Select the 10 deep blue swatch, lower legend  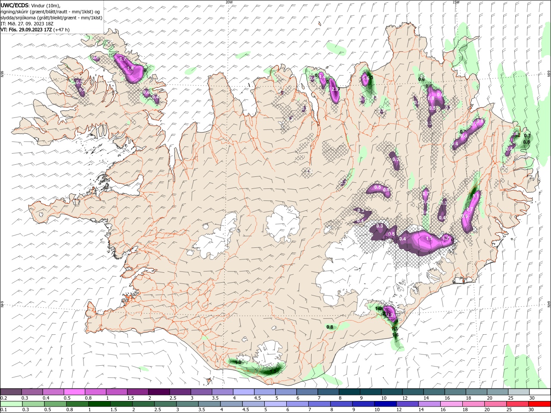coord(385,404)
